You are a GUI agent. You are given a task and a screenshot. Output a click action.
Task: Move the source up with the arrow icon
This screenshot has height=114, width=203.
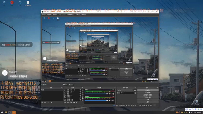74,102
